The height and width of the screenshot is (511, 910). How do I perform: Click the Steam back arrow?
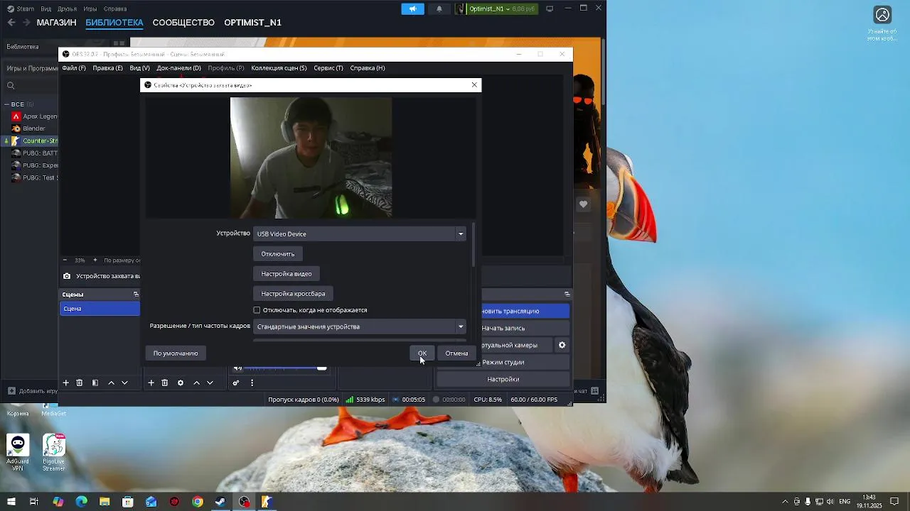click(x=11, y=22)
